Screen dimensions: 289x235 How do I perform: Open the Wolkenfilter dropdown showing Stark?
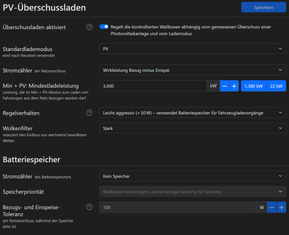(192, 128)
